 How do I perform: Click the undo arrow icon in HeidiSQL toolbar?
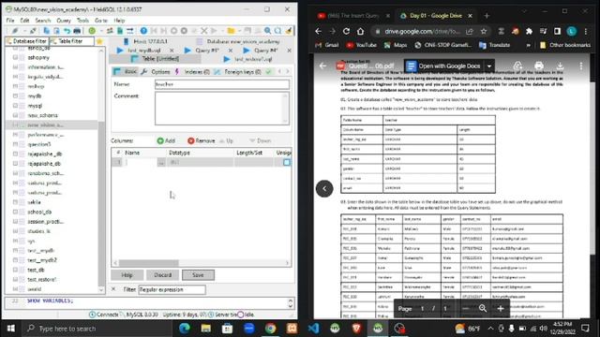pyautogui.click(x=67, y=31)
